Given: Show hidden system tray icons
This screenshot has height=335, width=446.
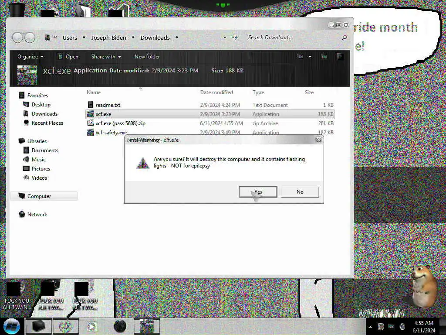Looking at the screenshot, I should (370, 327).
